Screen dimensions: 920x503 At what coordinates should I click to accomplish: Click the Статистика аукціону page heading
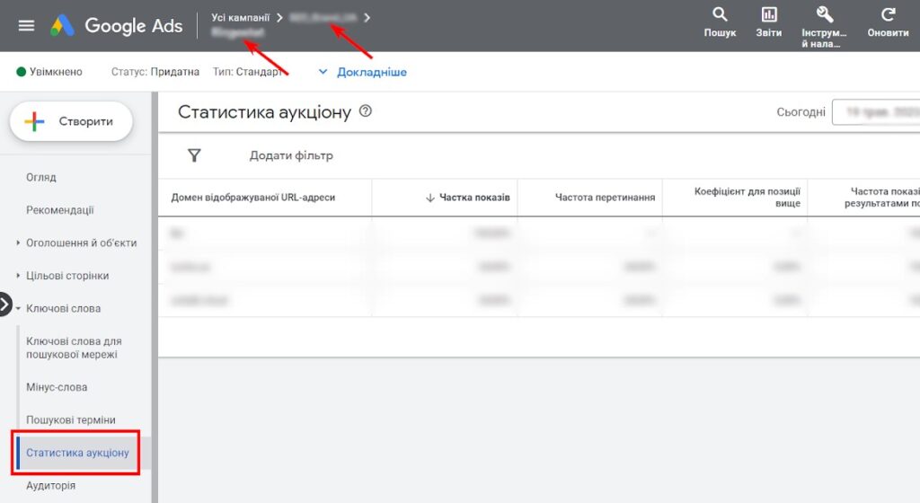[265, 111]
